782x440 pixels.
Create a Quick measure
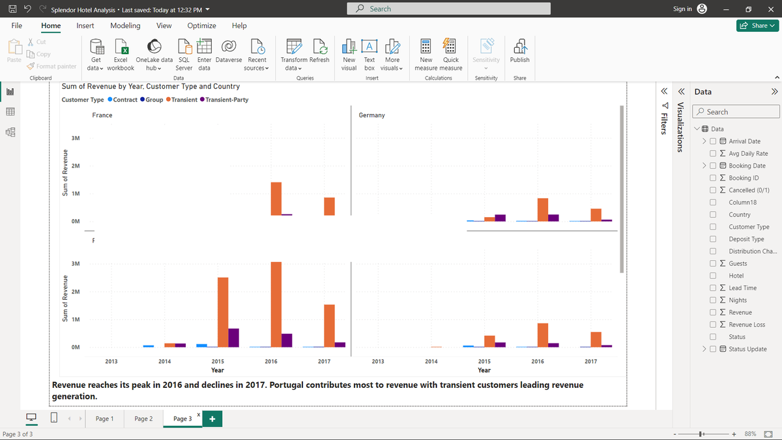click(451, 55)
